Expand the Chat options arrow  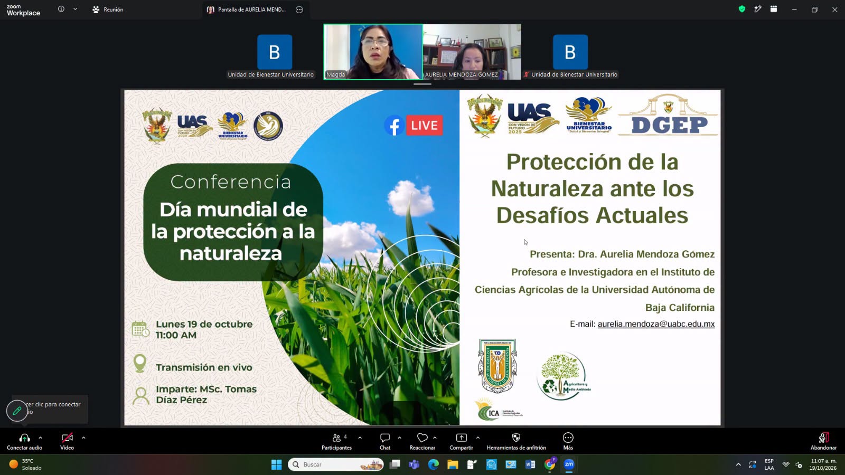pos(399,438)
